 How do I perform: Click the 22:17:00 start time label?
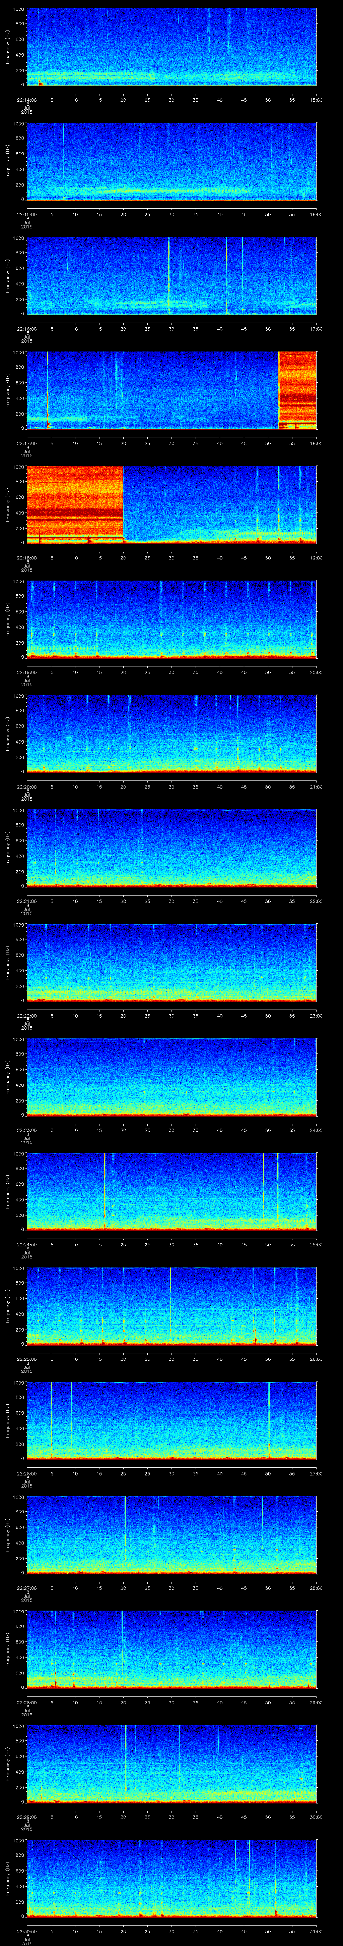point(26,443)
